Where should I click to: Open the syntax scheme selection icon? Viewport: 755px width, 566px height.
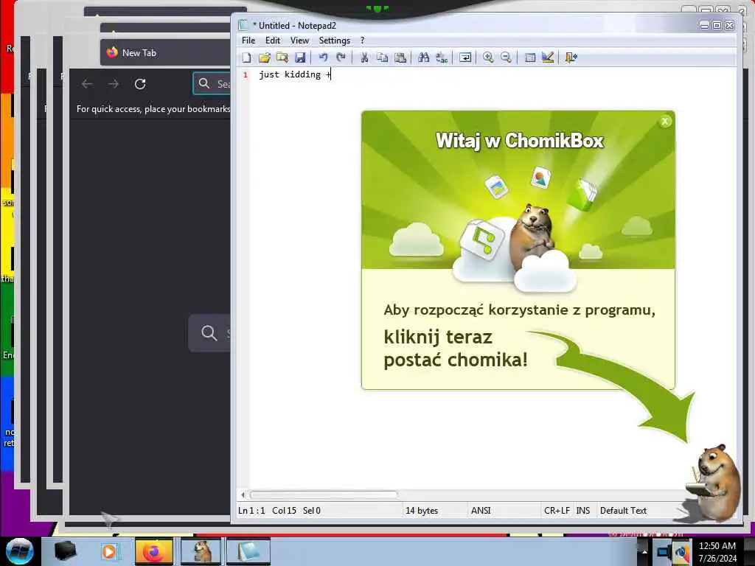(x=529, y=57)
